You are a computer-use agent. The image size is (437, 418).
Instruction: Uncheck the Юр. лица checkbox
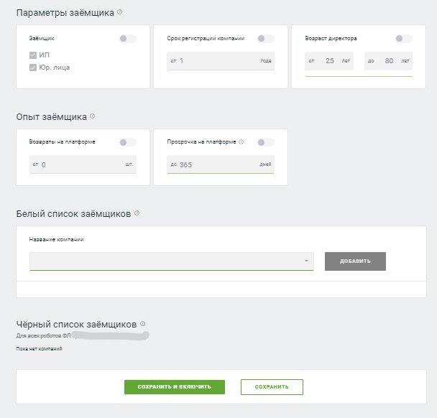pos(33,68)
